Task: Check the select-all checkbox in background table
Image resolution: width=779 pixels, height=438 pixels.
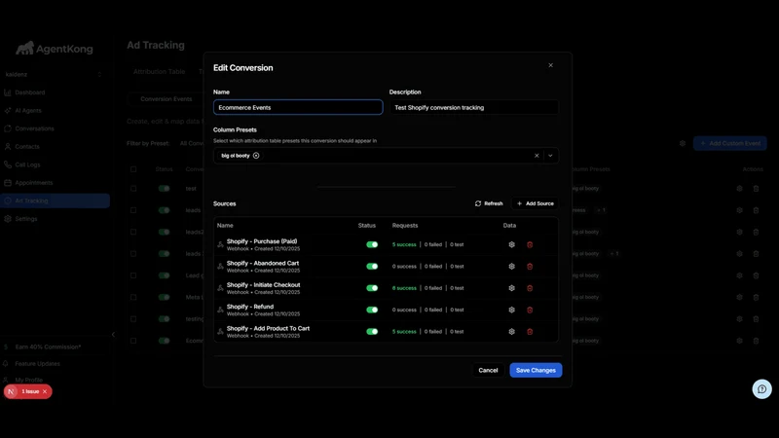Action: coord(133,169)
